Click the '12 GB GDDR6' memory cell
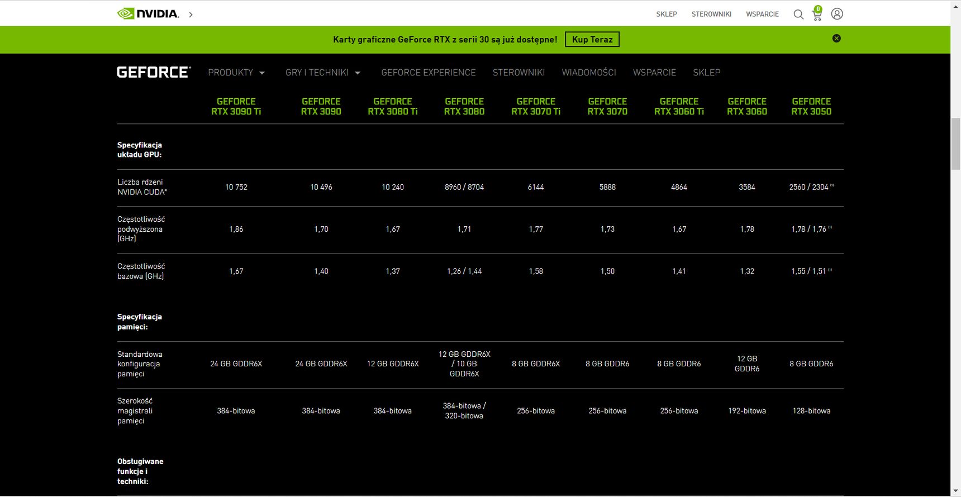Image resolution: width=961 pixels, height=497 pixels. 747,364
